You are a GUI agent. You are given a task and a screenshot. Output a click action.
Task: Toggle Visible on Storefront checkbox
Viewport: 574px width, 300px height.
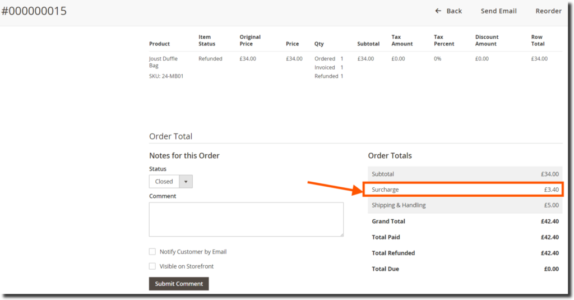point(152,266)
